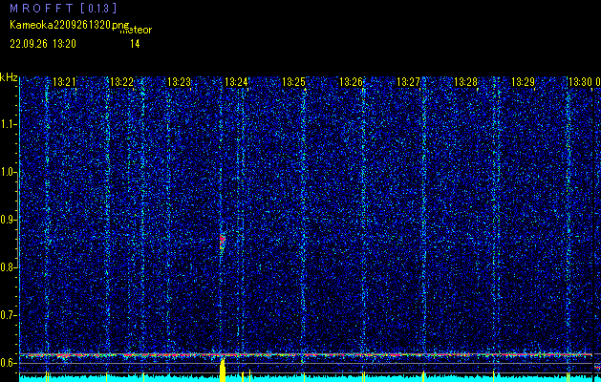Click the 13:23 time marker
601x382 pixels.
[179, 82]
